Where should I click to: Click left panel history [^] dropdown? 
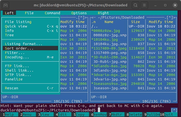pyautogui.click(x=81, y=17)
